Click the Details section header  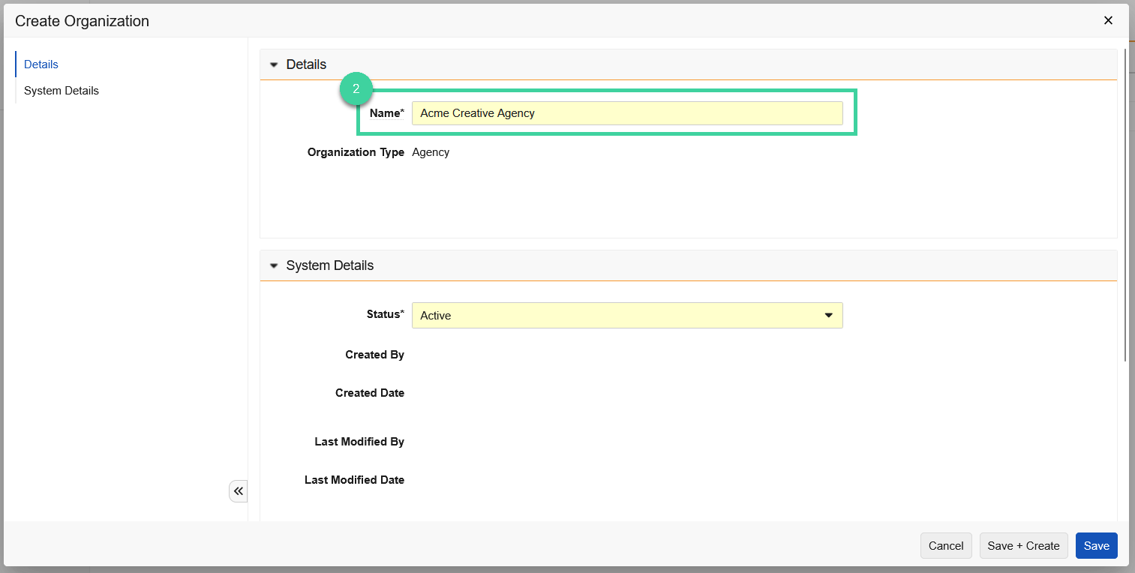(x=306, y=64)
